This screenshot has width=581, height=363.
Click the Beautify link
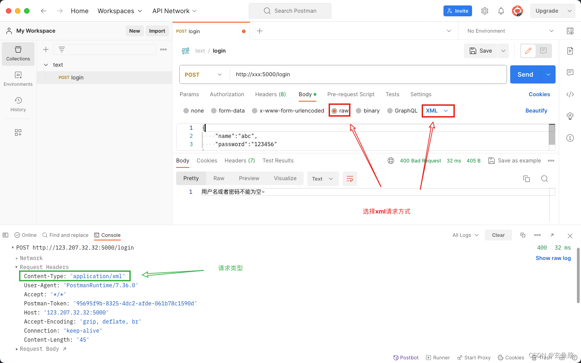point(537,111)
